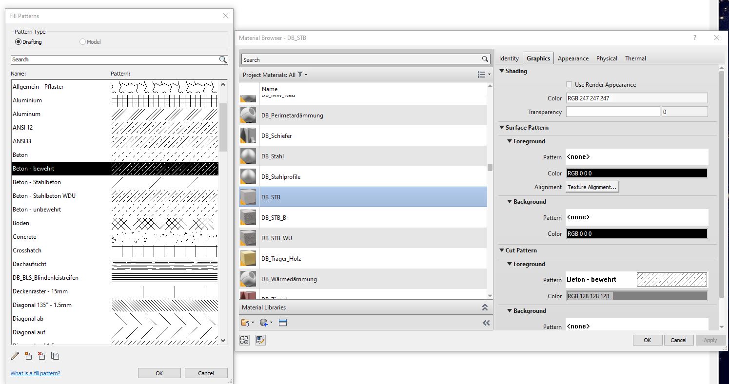Edit the selected fill pattern with the pencil icon

(x=15, y=356)
